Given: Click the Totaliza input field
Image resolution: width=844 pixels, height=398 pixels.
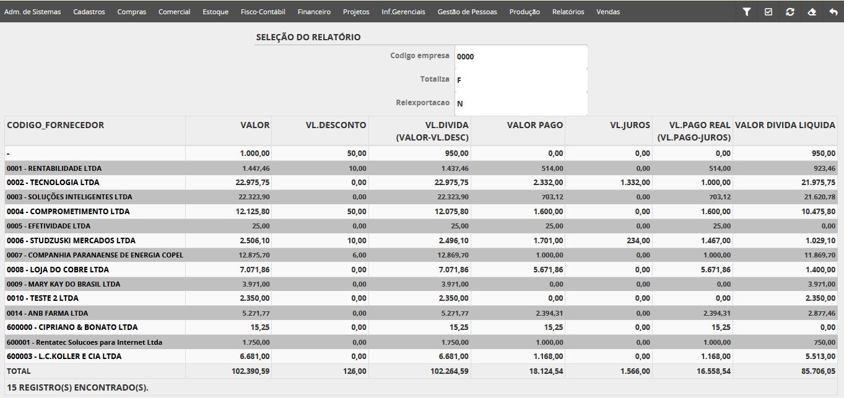Looking at the screenshot, I should tap(521, 80).
